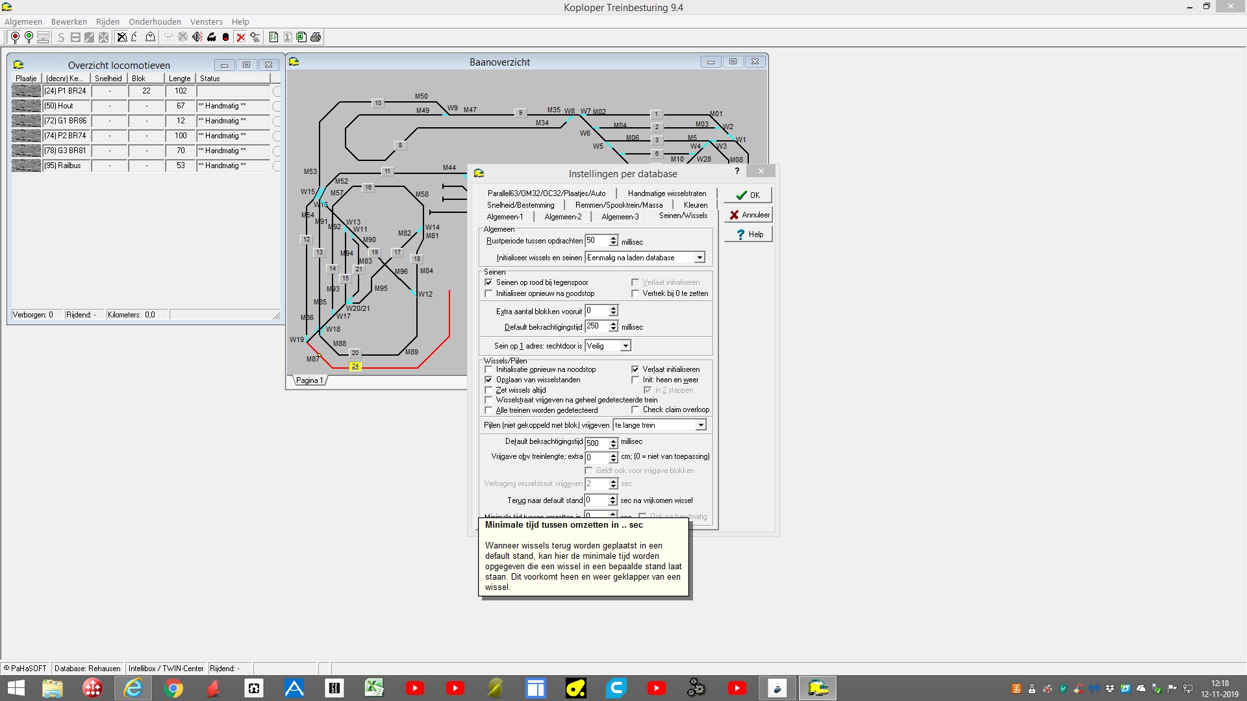Open Handmatige wisselstraten tab
This screenshot has height=701, width=1247.
coord(667,193)
